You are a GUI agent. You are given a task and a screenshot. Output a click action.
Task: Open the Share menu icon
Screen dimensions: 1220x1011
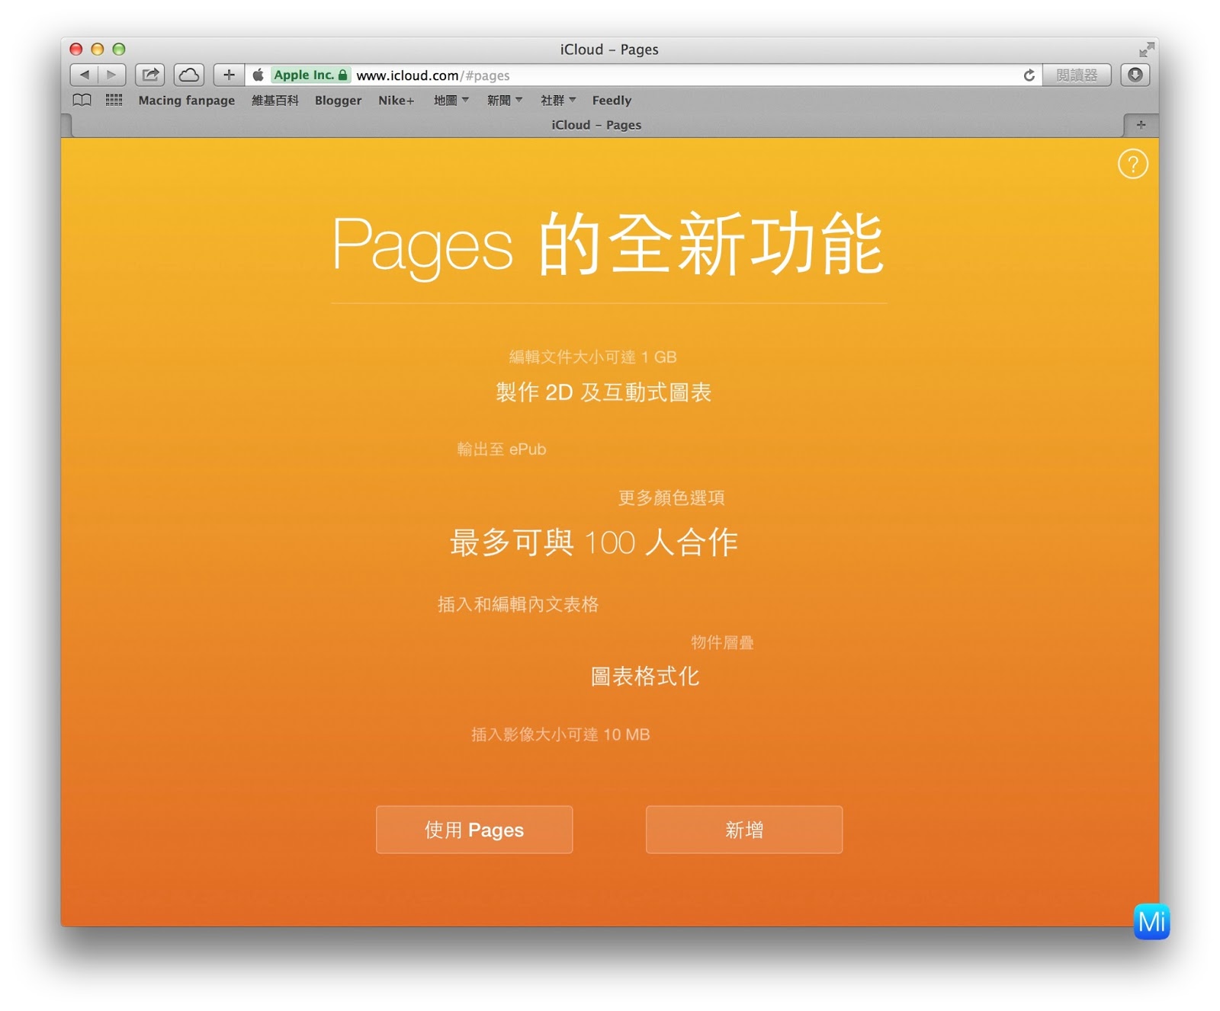[x=150, y=75]
